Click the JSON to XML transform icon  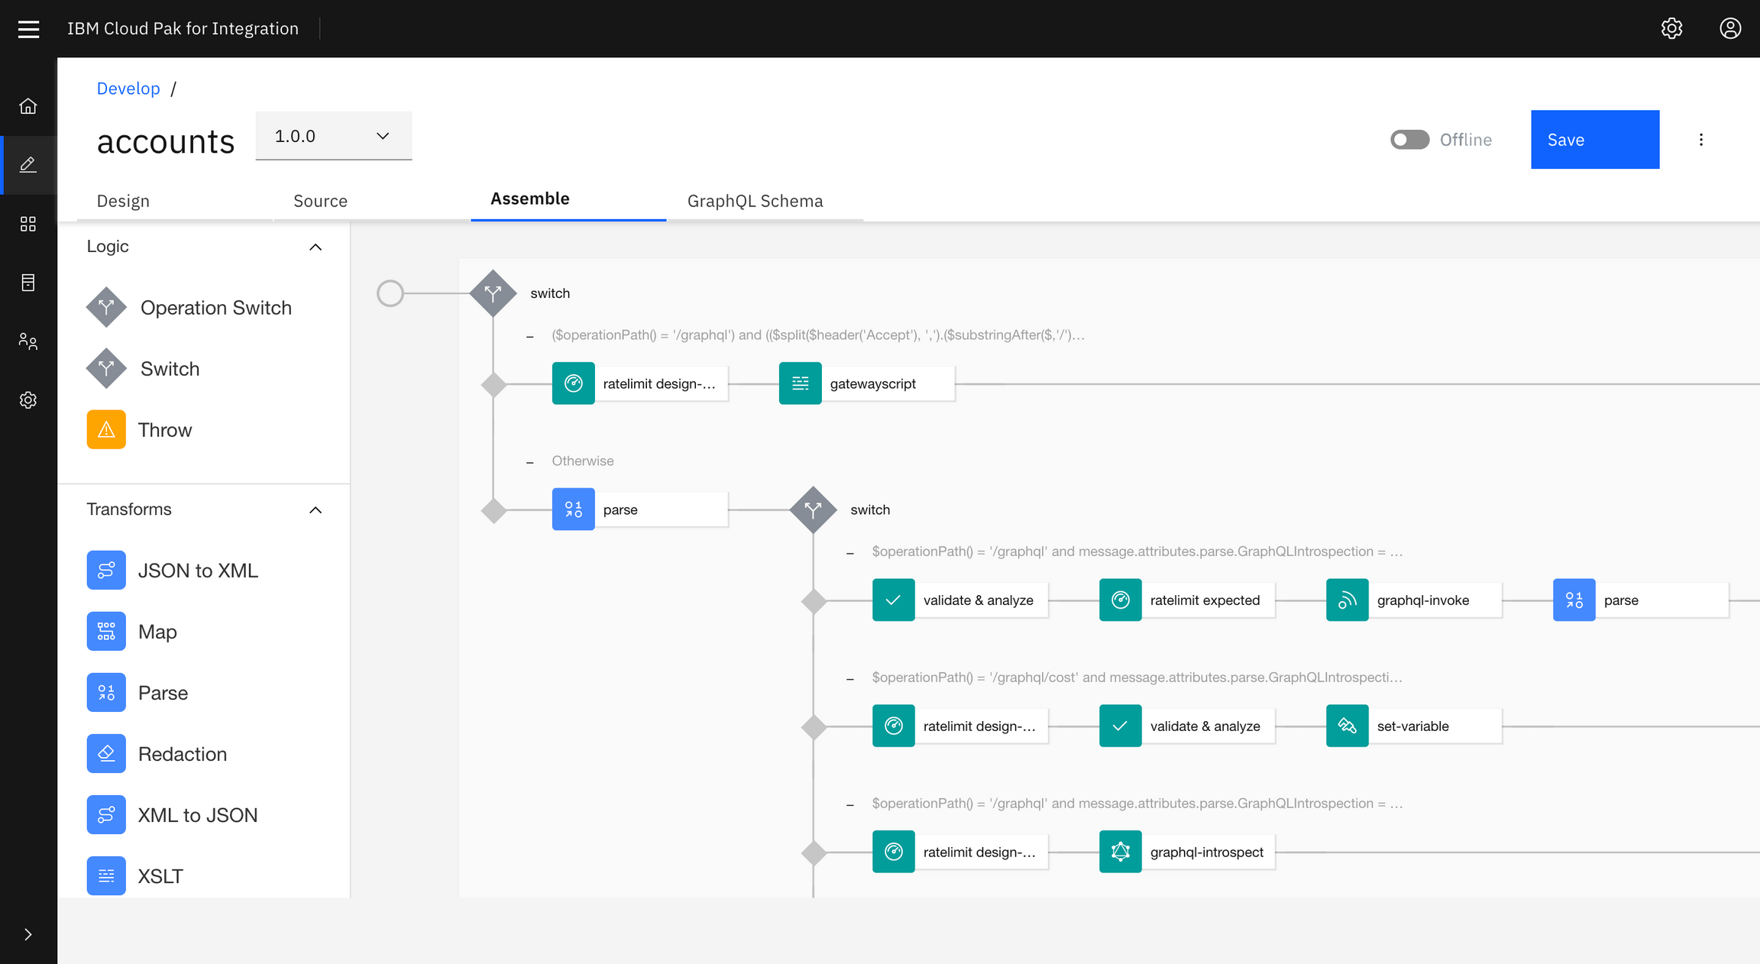click(x=106, y=569)
